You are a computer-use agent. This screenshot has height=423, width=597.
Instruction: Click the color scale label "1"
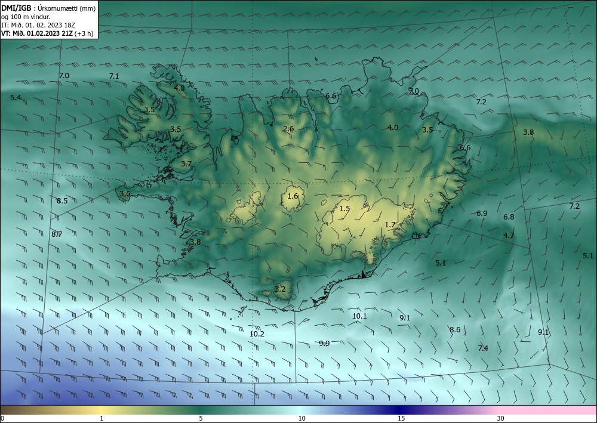coord(101,419)
